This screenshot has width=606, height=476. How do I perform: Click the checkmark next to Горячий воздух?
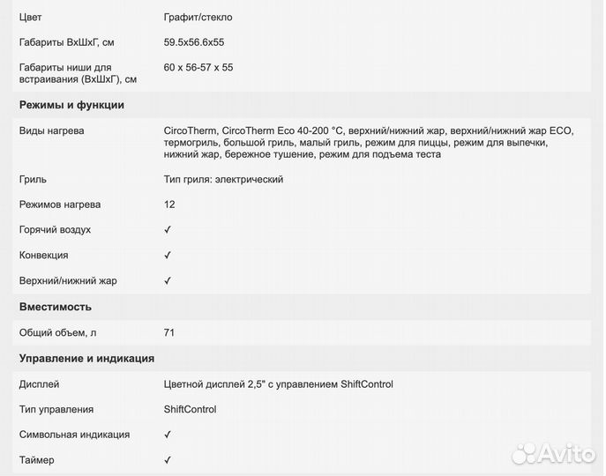click(168, 230)
